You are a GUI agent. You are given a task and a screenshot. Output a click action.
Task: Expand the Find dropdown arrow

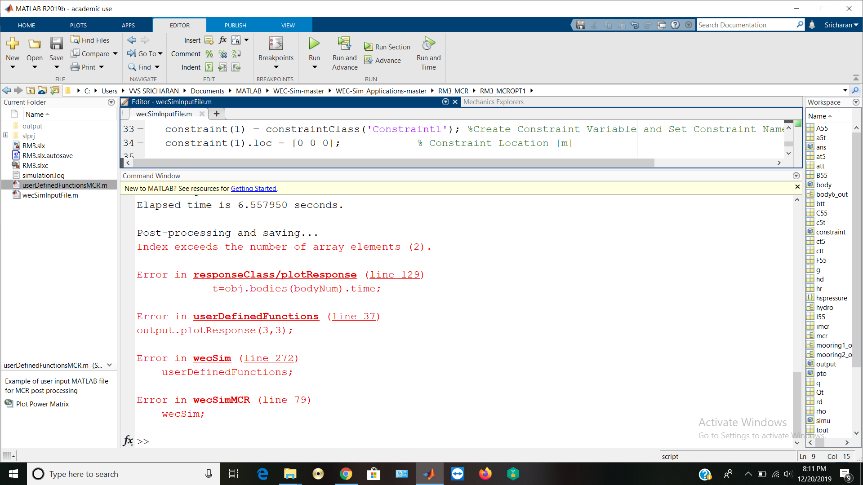157,67
